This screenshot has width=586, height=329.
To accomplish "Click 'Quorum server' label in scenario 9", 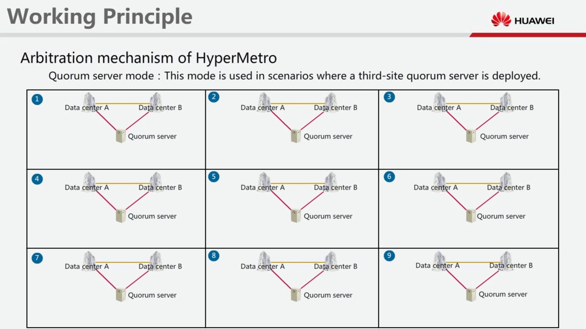I will pos(503,294).
